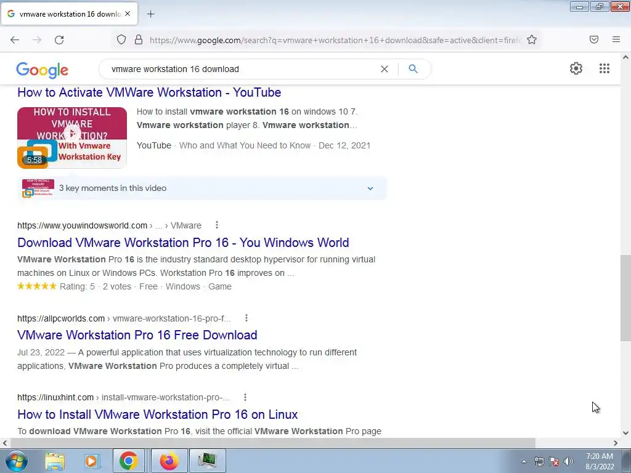The image size is (631, 473).
Task: Bookmark this page with the star icon
Action: (532, 39)
